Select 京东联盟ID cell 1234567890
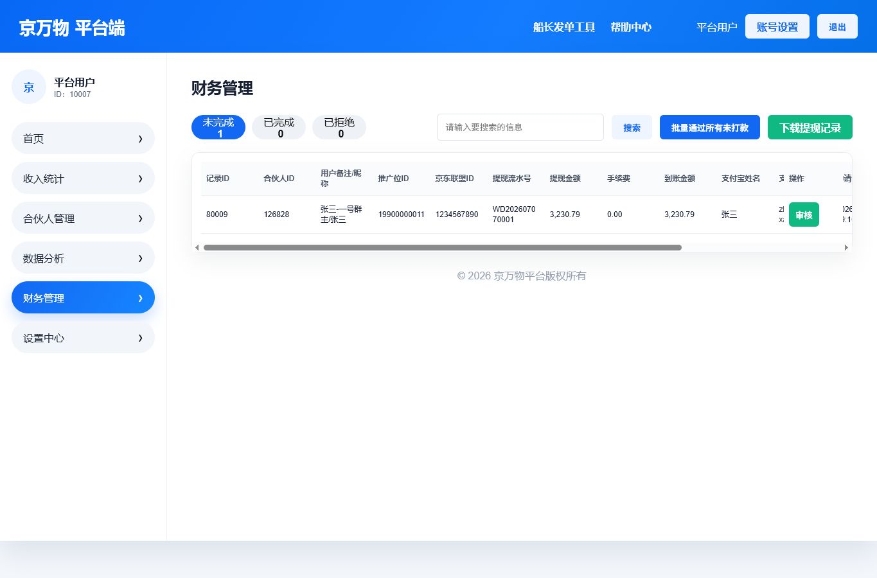Viewport: 877px width, 578px height. (x=457, y=215)
